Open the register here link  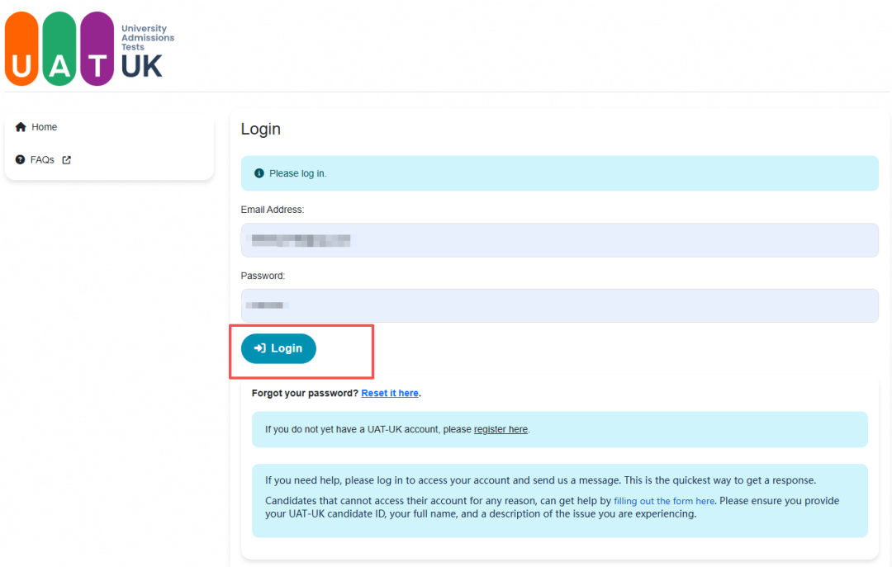(501, 429)
